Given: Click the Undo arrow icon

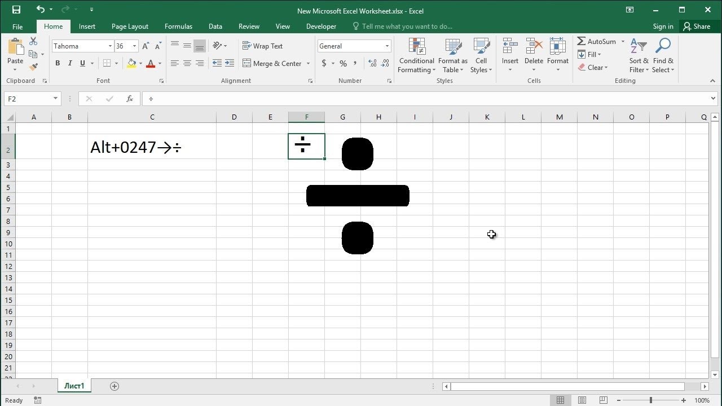Looking at the screenshot, I should pyautogui.click(x=40, y=10).
